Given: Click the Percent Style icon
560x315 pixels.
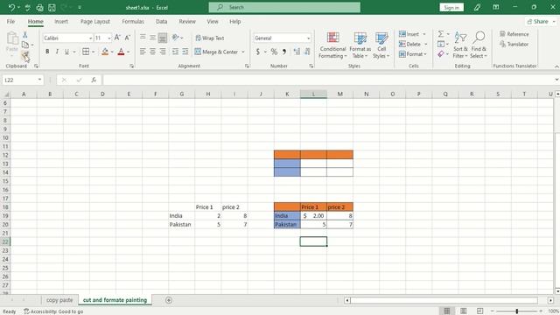Looking at the screenshot, I should (274, 52).
